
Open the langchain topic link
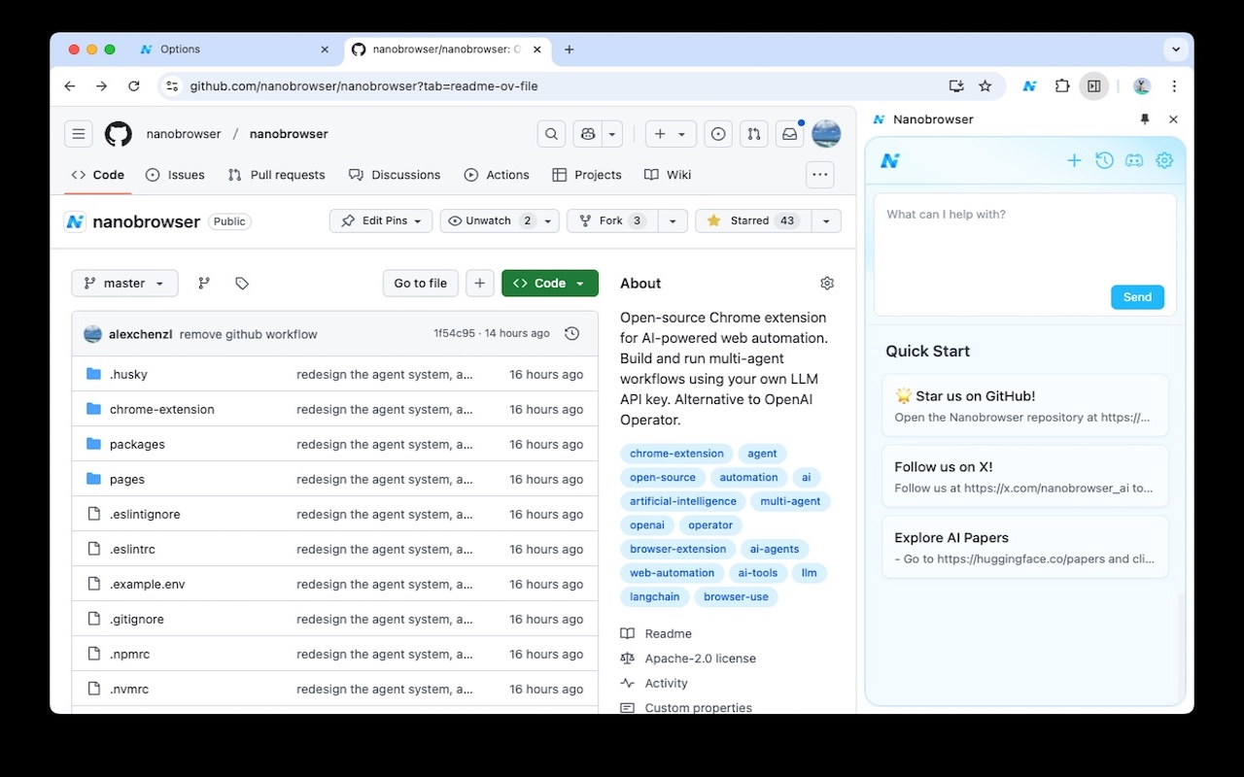pyautogui.click(x=654, y=596)
